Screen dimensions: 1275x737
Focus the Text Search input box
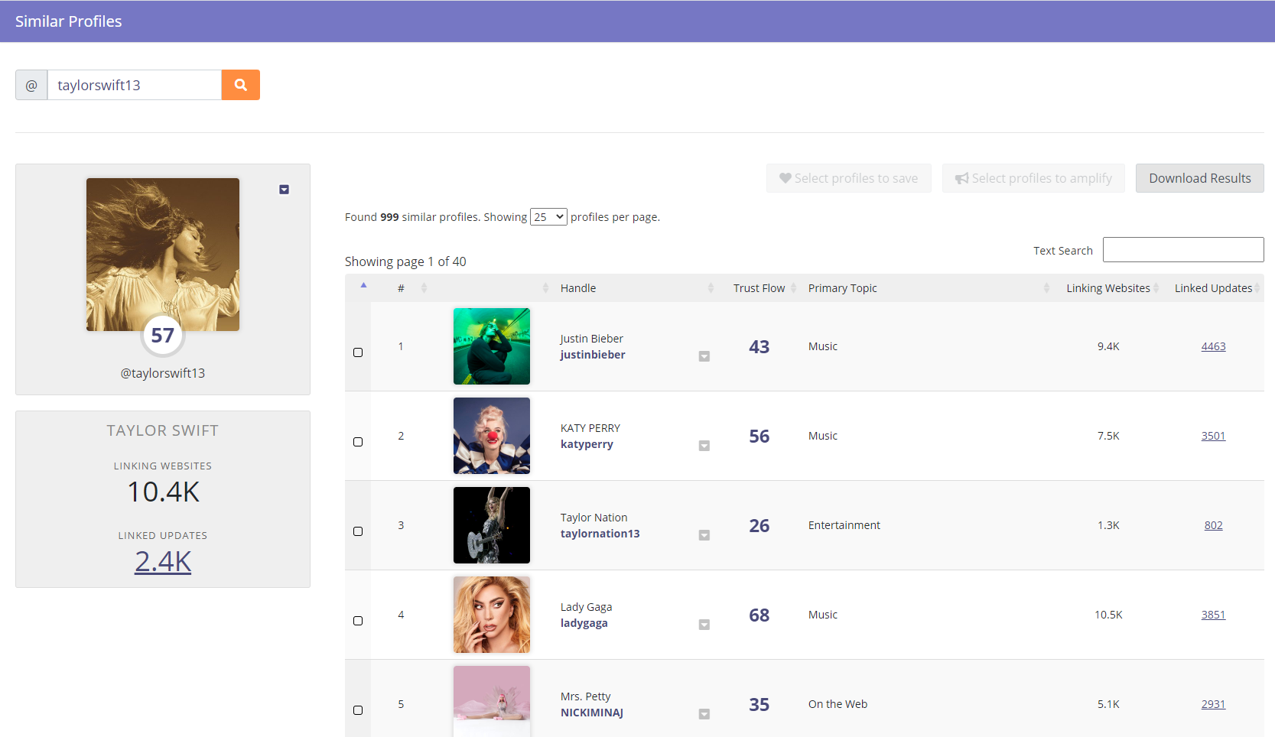click(x=1183, y=250)
